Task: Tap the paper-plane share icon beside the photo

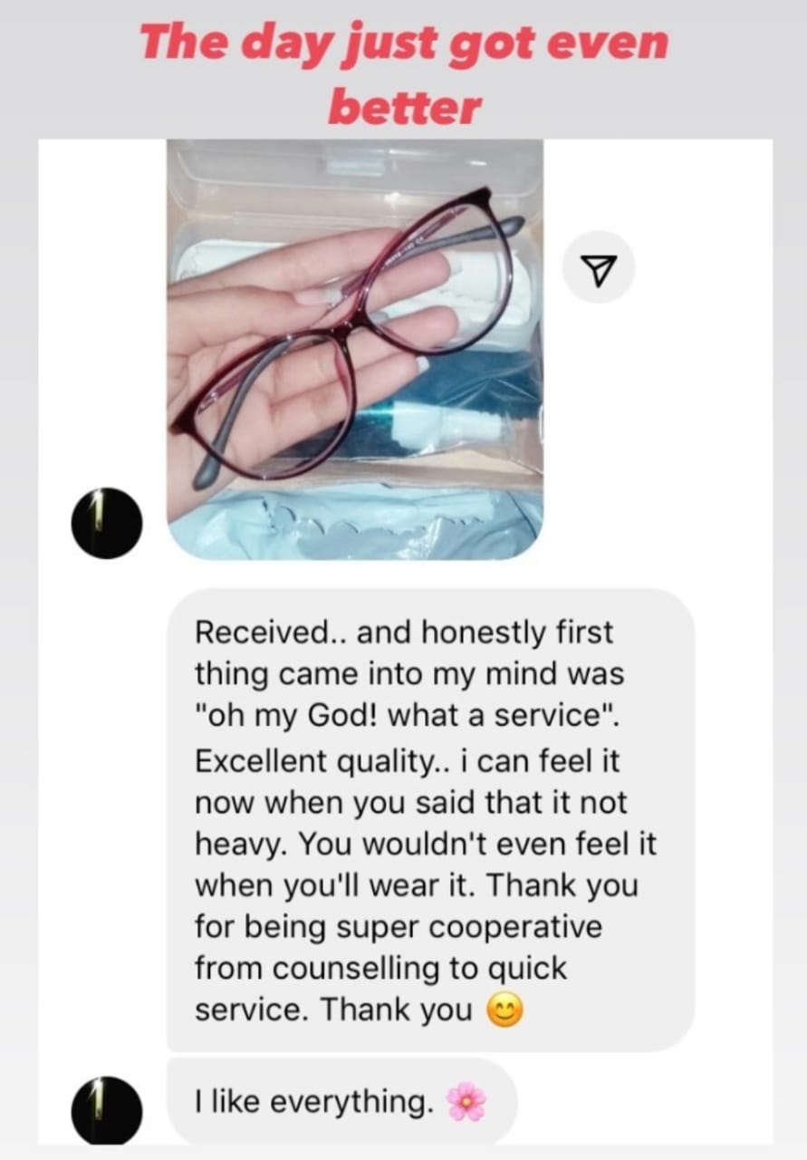Action: 599,266
